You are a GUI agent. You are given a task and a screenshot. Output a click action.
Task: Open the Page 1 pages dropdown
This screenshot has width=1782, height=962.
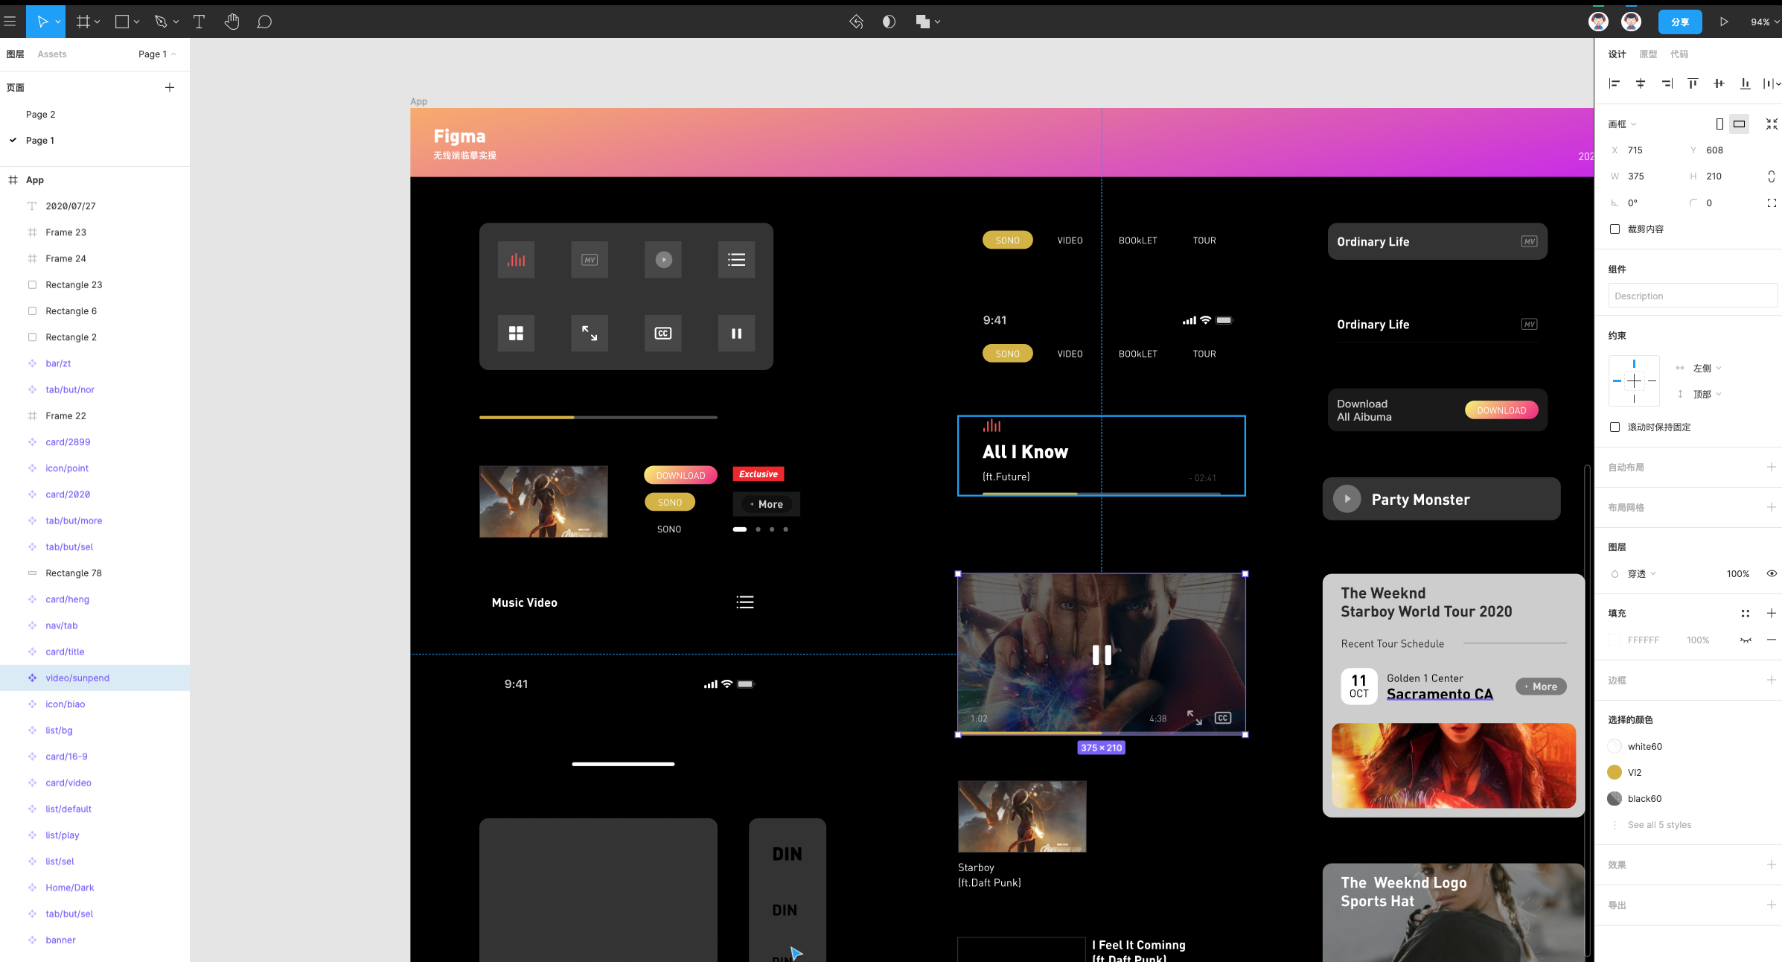156,54
